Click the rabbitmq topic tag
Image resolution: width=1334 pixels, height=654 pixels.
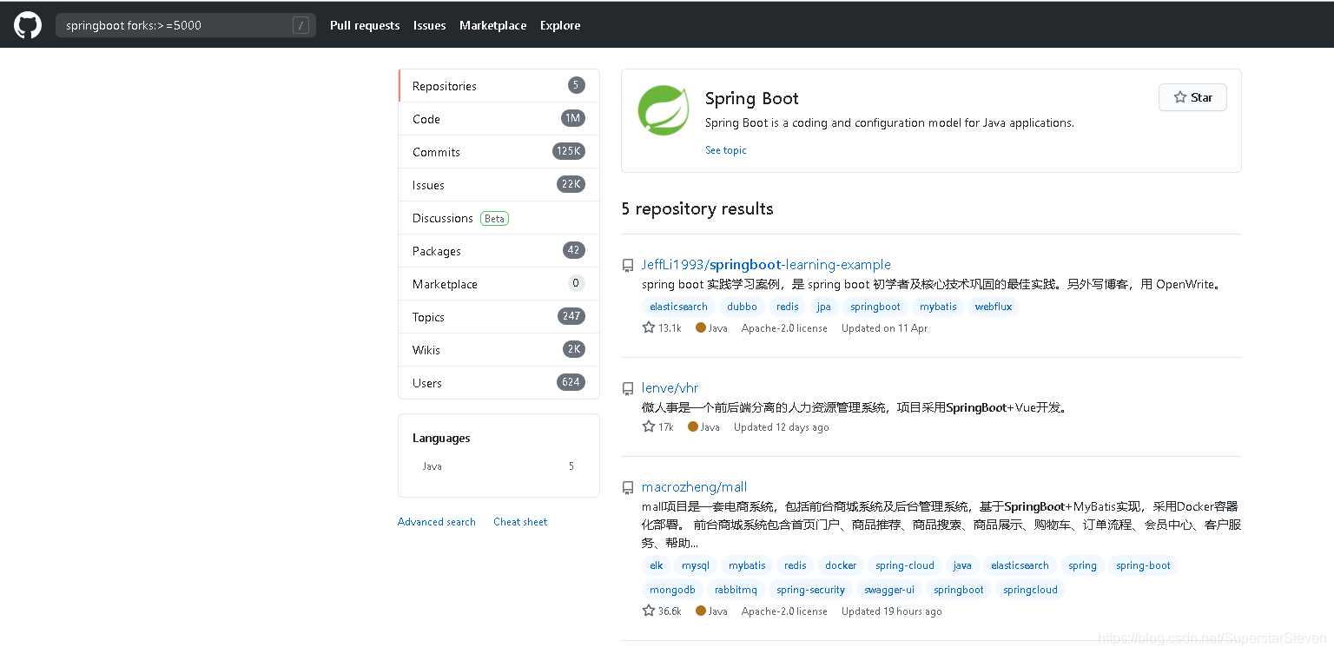tap(736, 590)
